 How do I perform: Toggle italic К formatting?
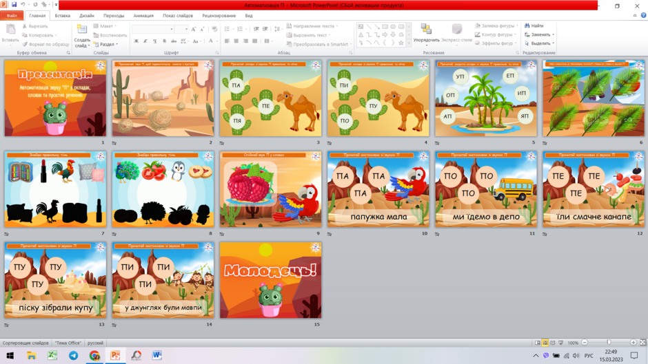click(145, 41)
